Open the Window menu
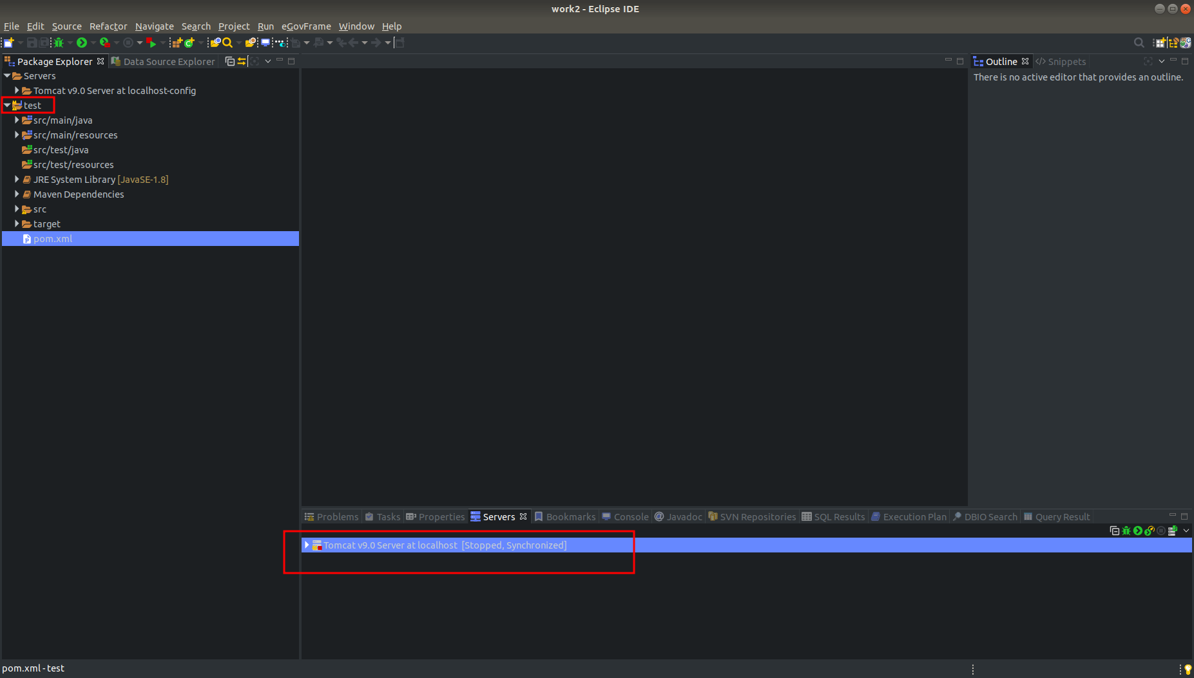This screenshot has height=678, width=1194. (x=356, y=26)
